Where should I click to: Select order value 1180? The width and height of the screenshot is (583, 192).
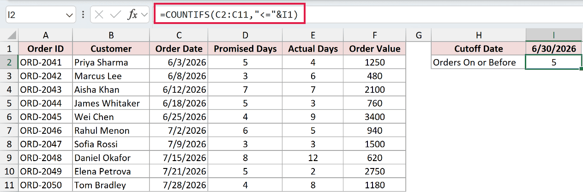(375, 186)
